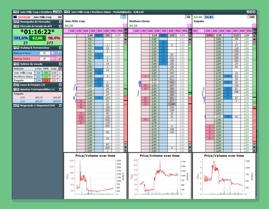Image resolution: width=269 pixels, height=209 pixels.
Task: Collapse the Apostas Correspondidas panel
Action: pos(15,89)
